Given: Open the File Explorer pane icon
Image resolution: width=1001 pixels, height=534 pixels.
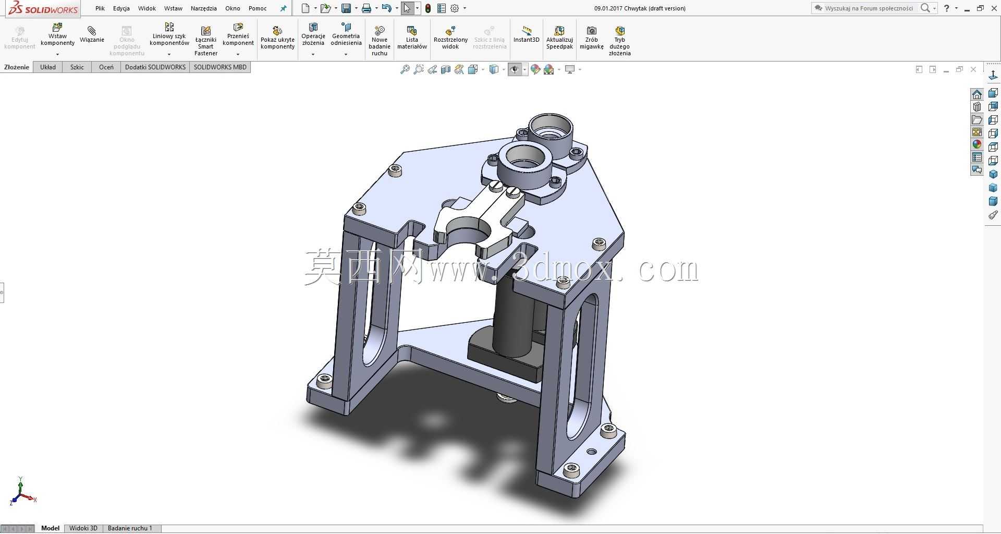Looking at the screenshot, I should point(977,119).
